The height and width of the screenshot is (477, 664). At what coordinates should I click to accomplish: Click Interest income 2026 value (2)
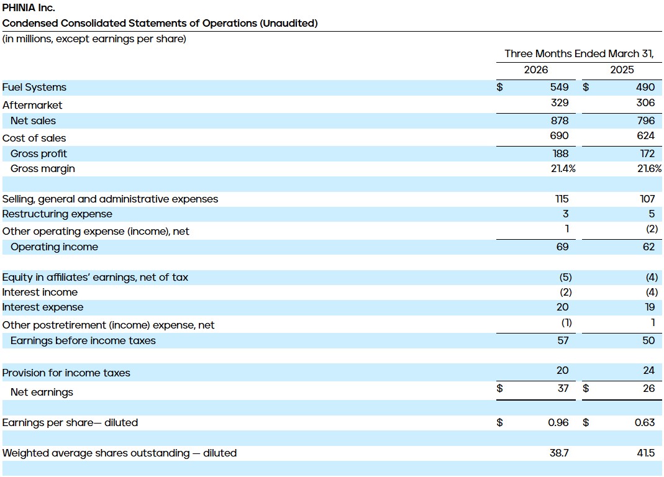click(565, 293)
